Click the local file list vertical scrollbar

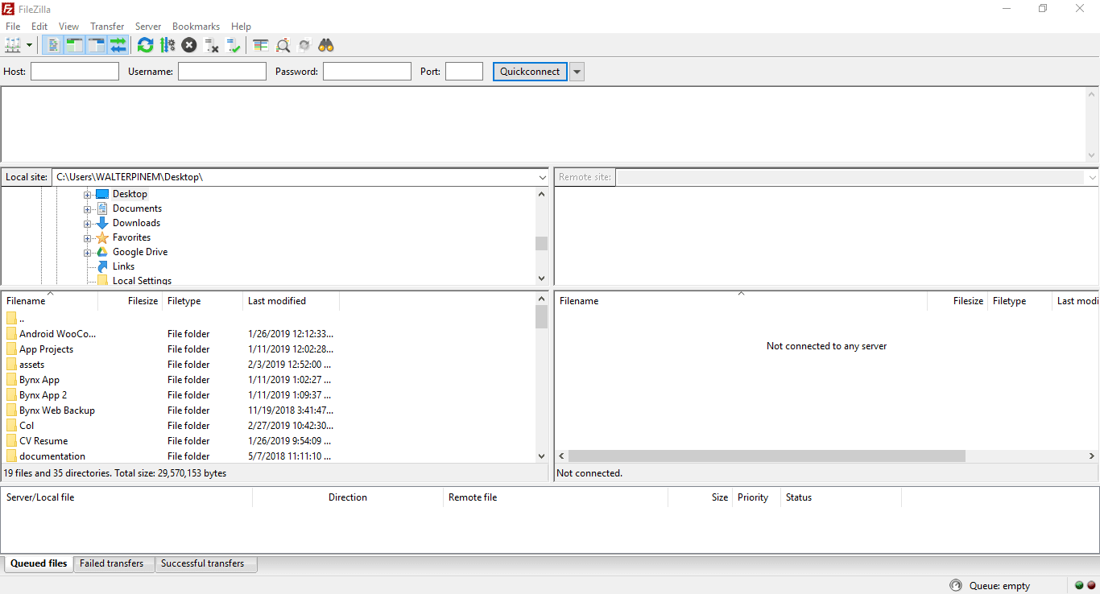click(x=541, y=377)
